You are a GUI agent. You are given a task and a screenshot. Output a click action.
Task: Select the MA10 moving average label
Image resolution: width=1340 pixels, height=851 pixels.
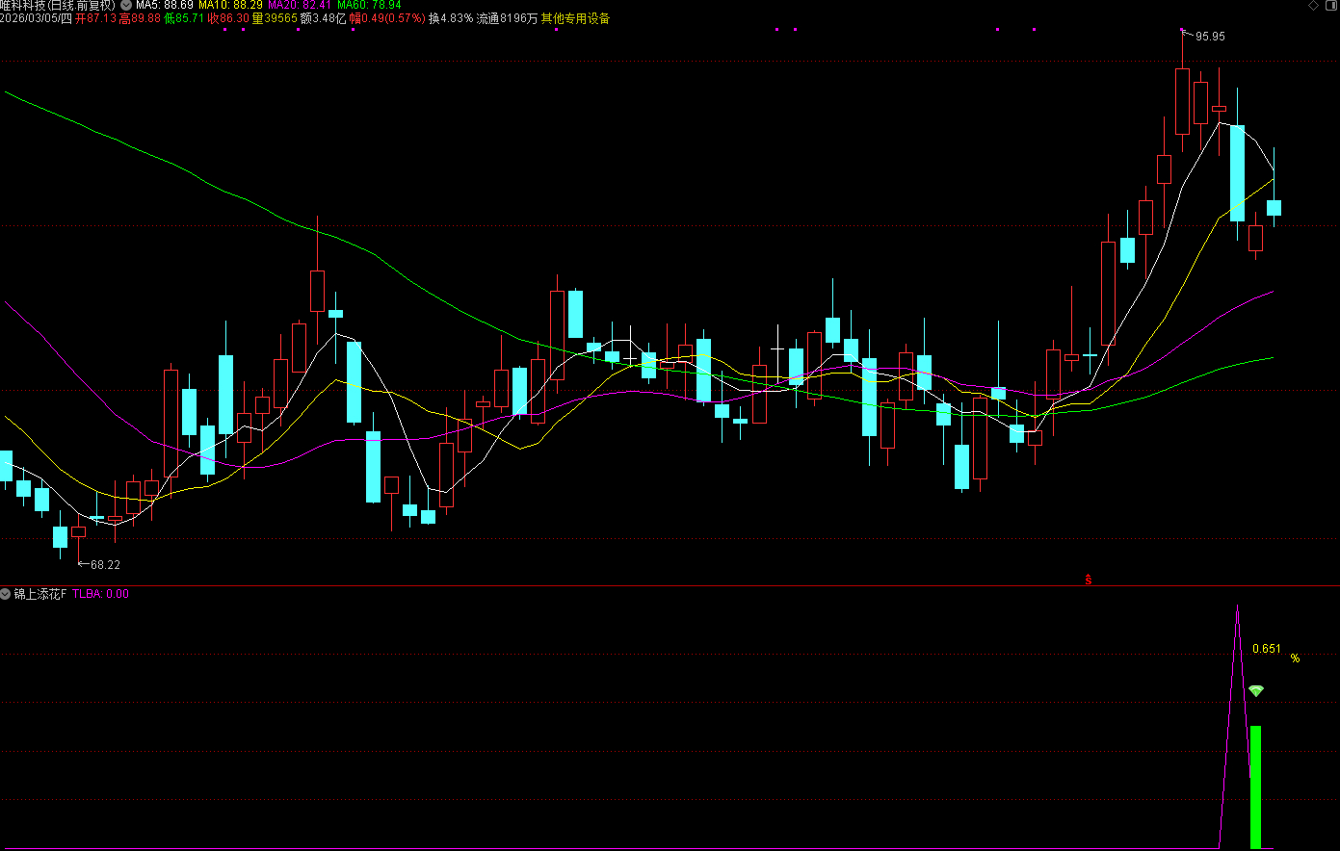230,6
